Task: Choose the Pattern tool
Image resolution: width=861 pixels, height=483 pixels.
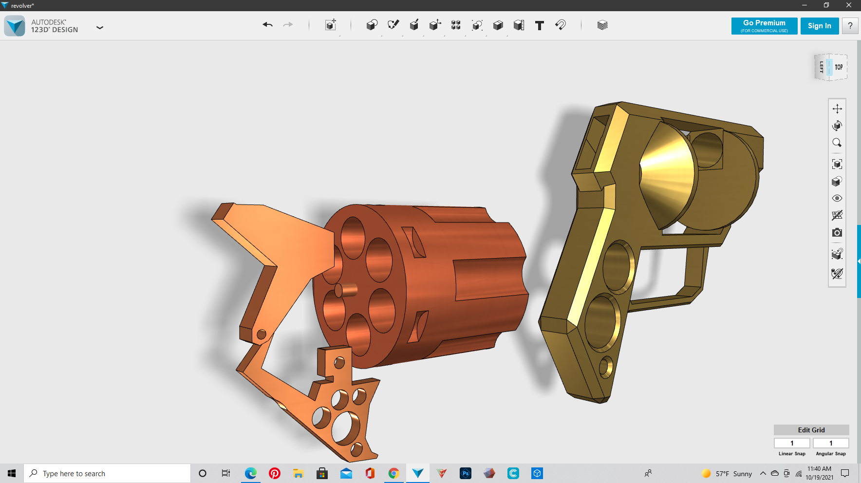Action: [x=456, y=25]
